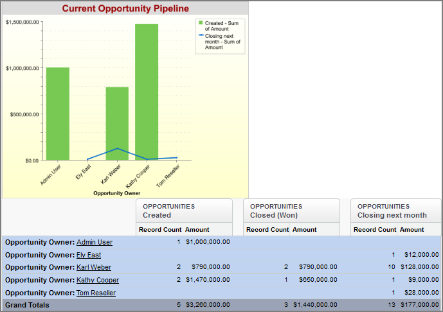Click the Admin User green bar in the chart
This screenshot has width=443, height=312.
pos(57,114)
